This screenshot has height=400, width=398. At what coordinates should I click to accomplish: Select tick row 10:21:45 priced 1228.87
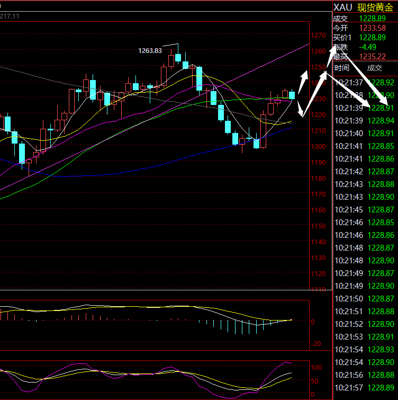tap(364, 210)
